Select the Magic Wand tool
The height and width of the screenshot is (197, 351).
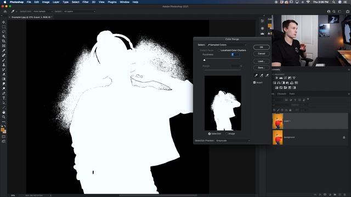(4, 36)
